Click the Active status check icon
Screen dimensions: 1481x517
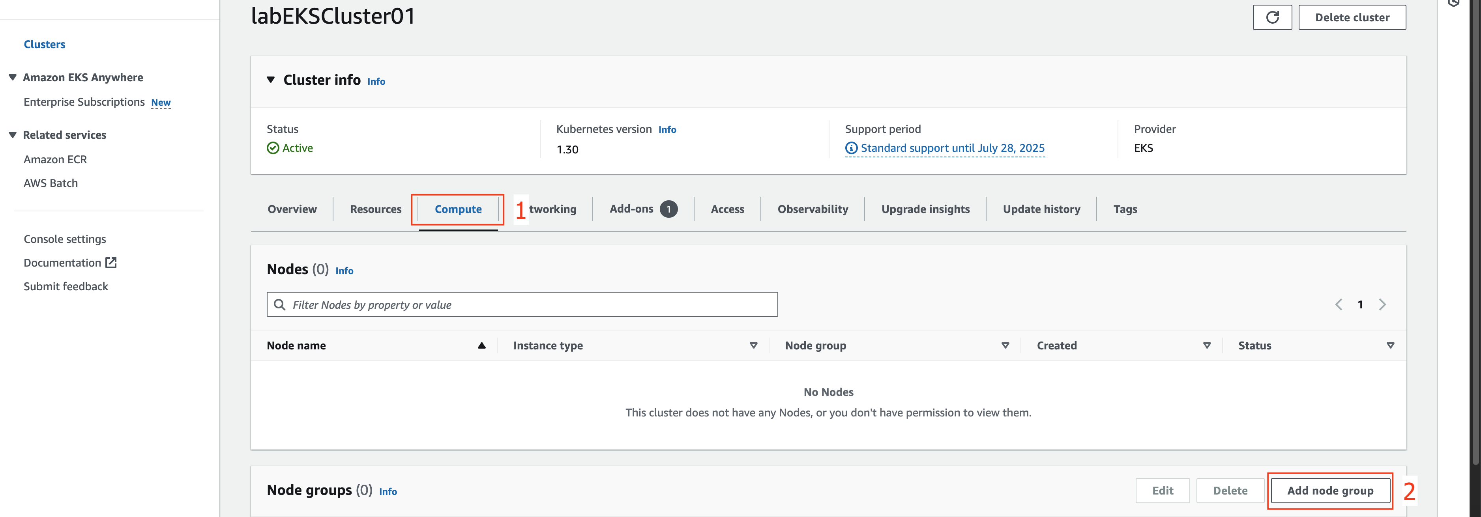click(x=273, y=148)
